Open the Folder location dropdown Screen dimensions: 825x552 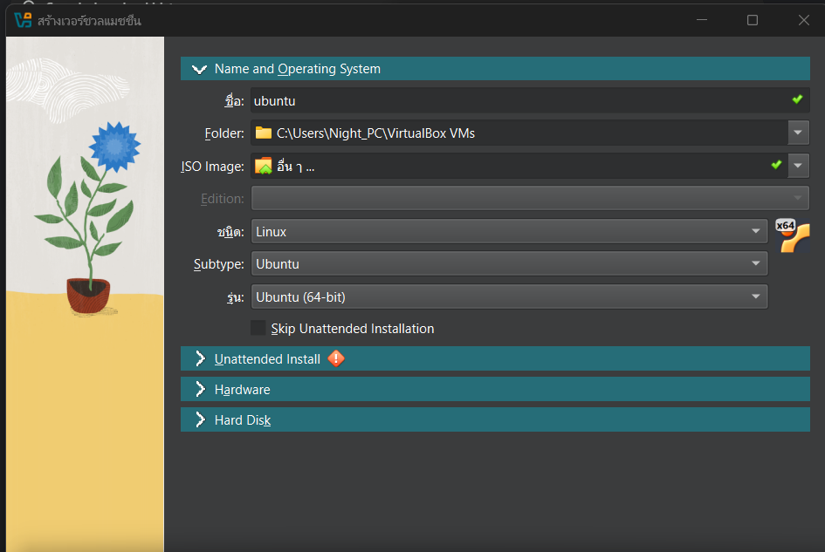tap(798, 133)
